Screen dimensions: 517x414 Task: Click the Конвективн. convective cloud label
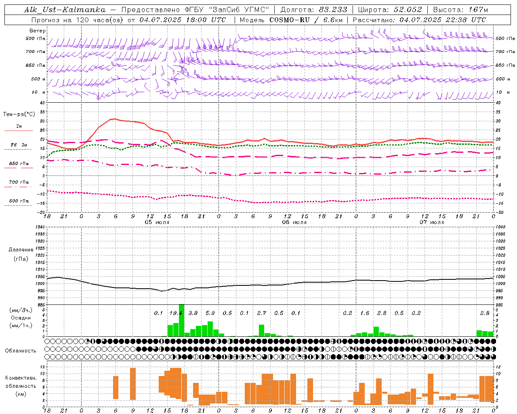coord(21,378)
